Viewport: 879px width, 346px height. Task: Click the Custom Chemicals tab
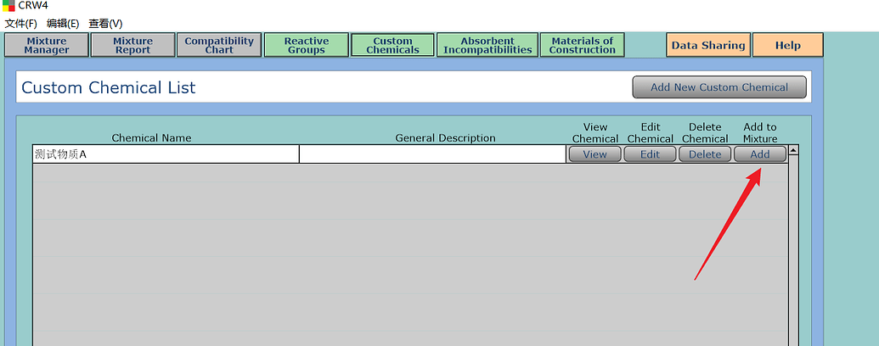(392, 46)
